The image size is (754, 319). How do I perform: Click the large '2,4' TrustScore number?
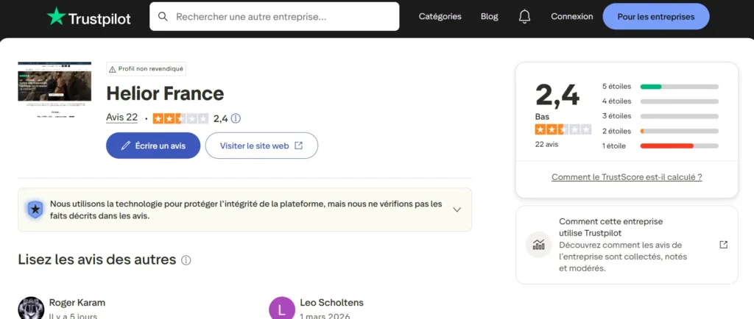[x=557, y=95]
